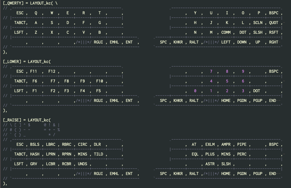Place cursor on SCLN keycode

[x=258, y=23]
